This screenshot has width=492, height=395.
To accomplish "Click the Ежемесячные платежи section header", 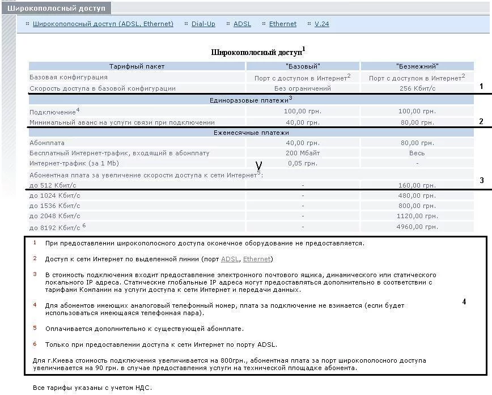I will coord(251,133).
